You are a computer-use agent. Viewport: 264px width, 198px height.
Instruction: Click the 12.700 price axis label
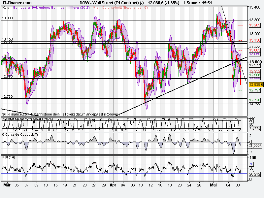click(254, 103)
